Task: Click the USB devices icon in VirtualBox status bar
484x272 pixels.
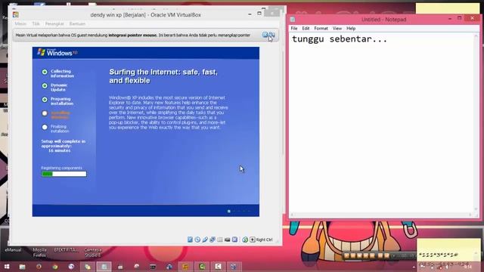Action: pos(205,240)
